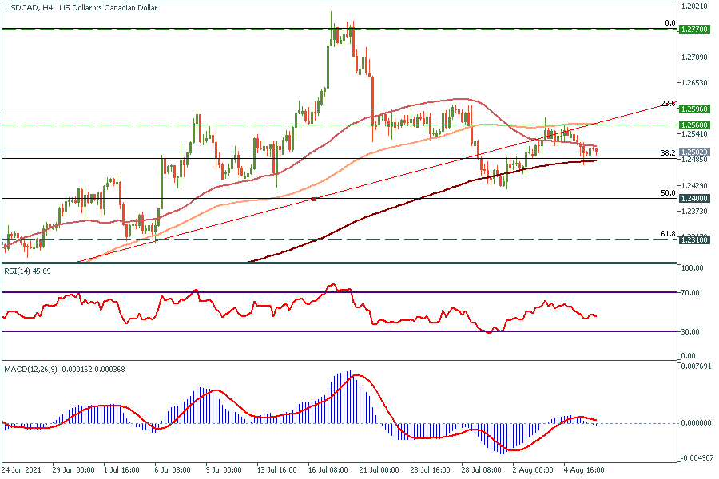Select the red trendline anchor point marker
The width and height of the screenshot is (719, 479).
click(313, 199)
